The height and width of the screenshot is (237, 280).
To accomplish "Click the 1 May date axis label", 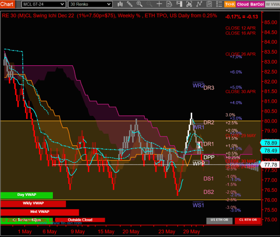I will coord(25,232).
